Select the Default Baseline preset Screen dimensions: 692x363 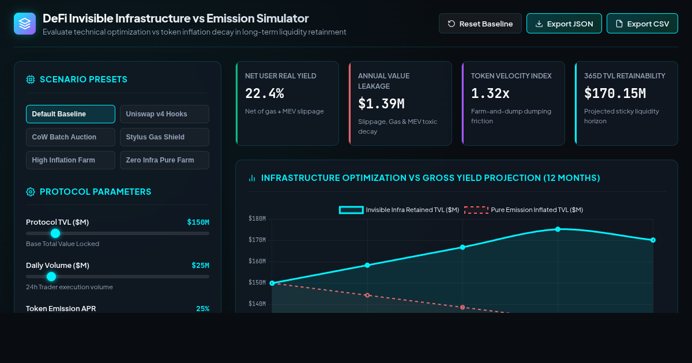point(70,114)
